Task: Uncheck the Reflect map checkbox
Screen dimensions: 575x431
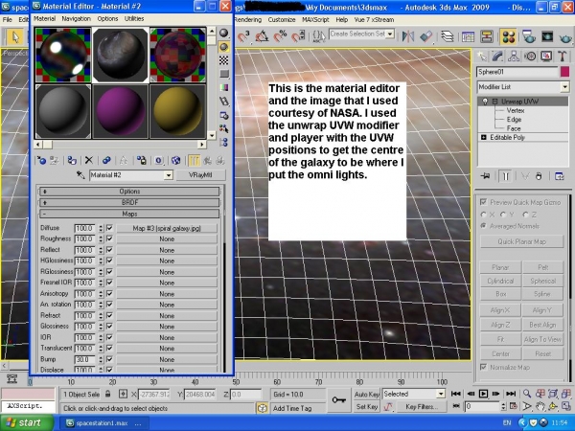Action: (109, 250)
